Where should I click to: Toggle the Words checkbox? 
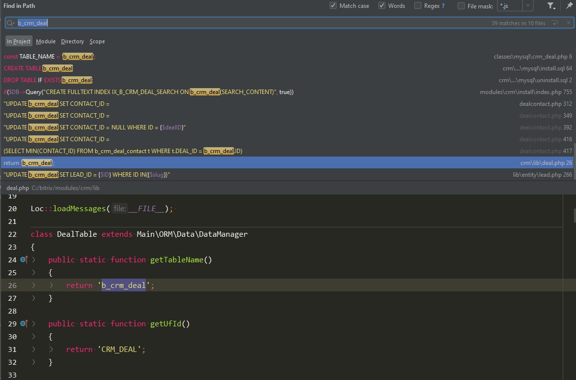[382, 6]
